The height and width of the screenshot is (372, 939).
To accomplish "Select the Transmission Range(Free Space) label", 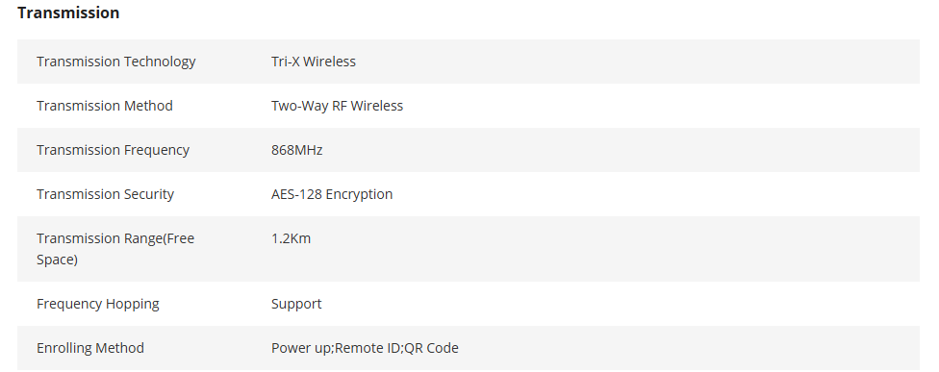I will [115, 249].
